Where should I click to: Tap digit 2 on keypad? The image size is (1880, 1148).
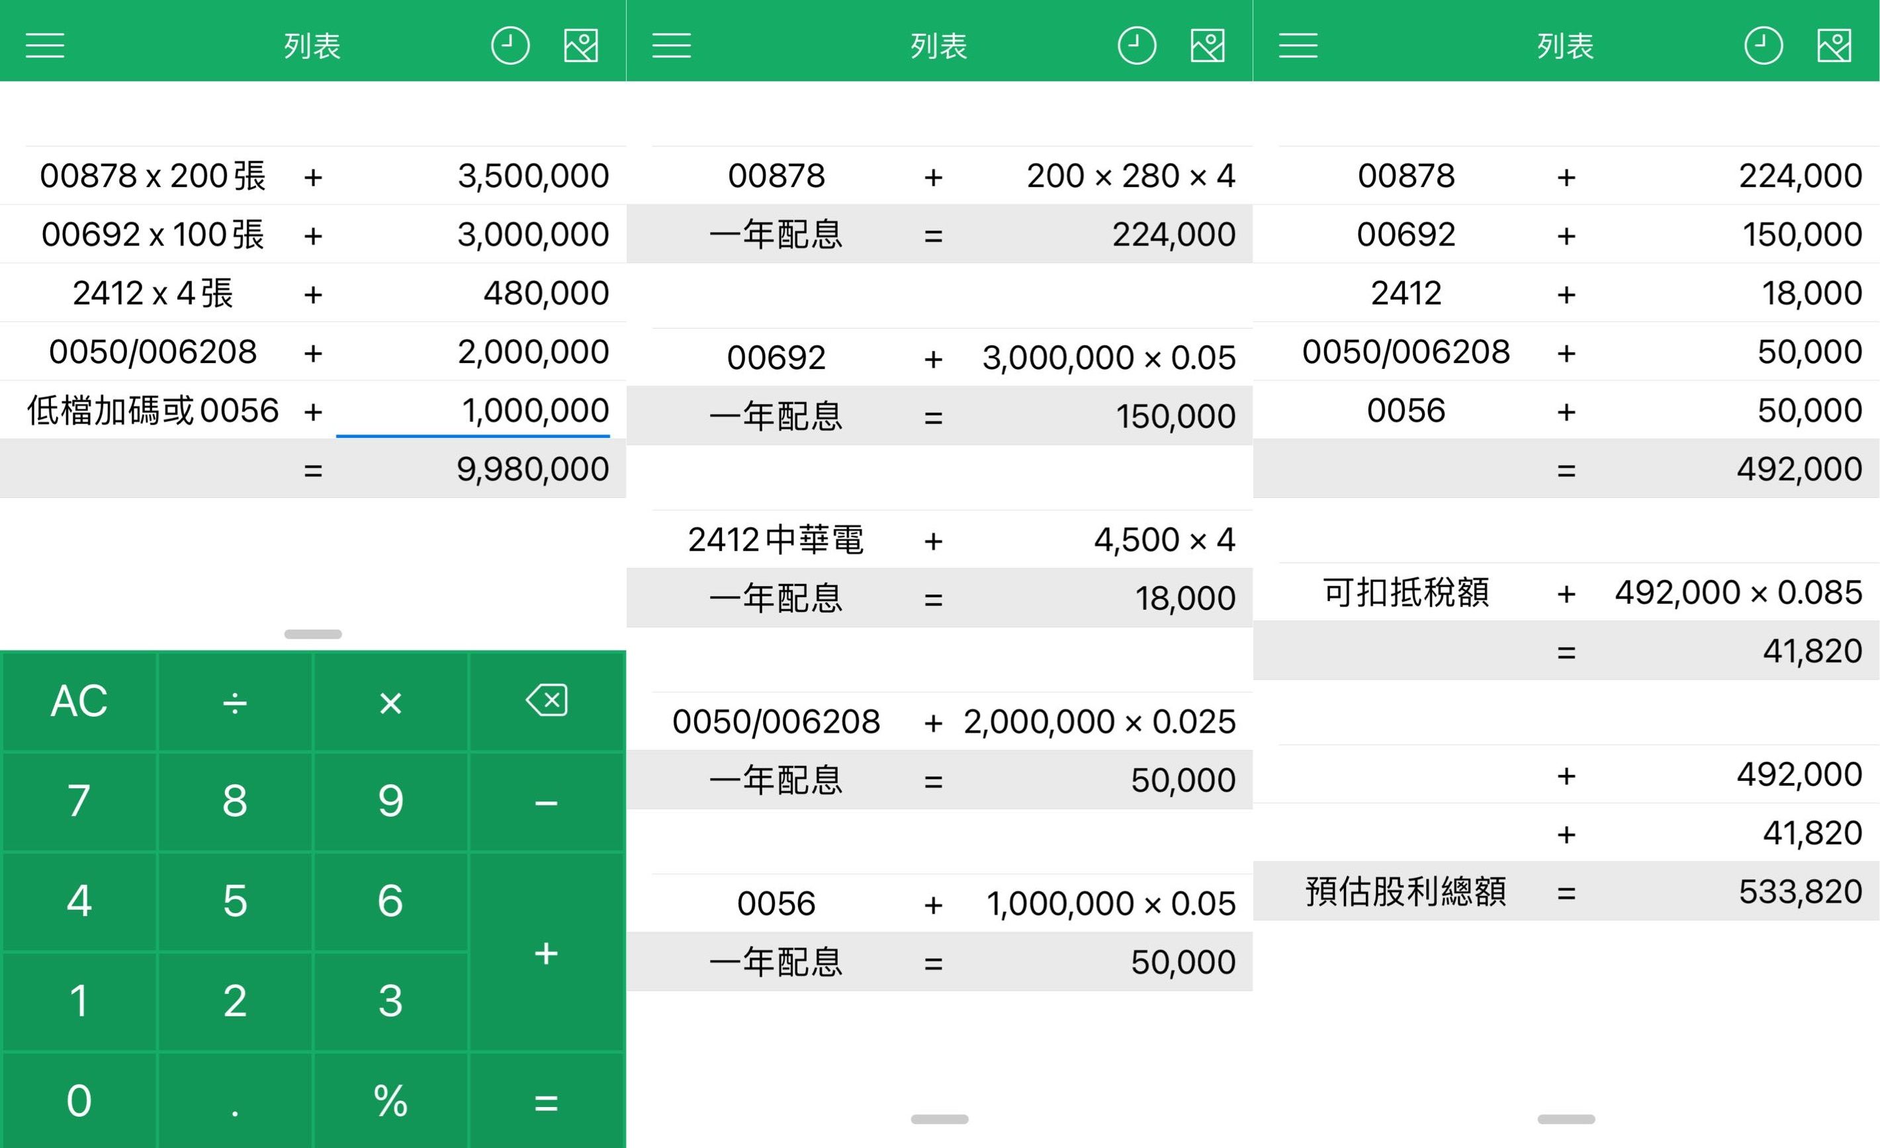235,1001
